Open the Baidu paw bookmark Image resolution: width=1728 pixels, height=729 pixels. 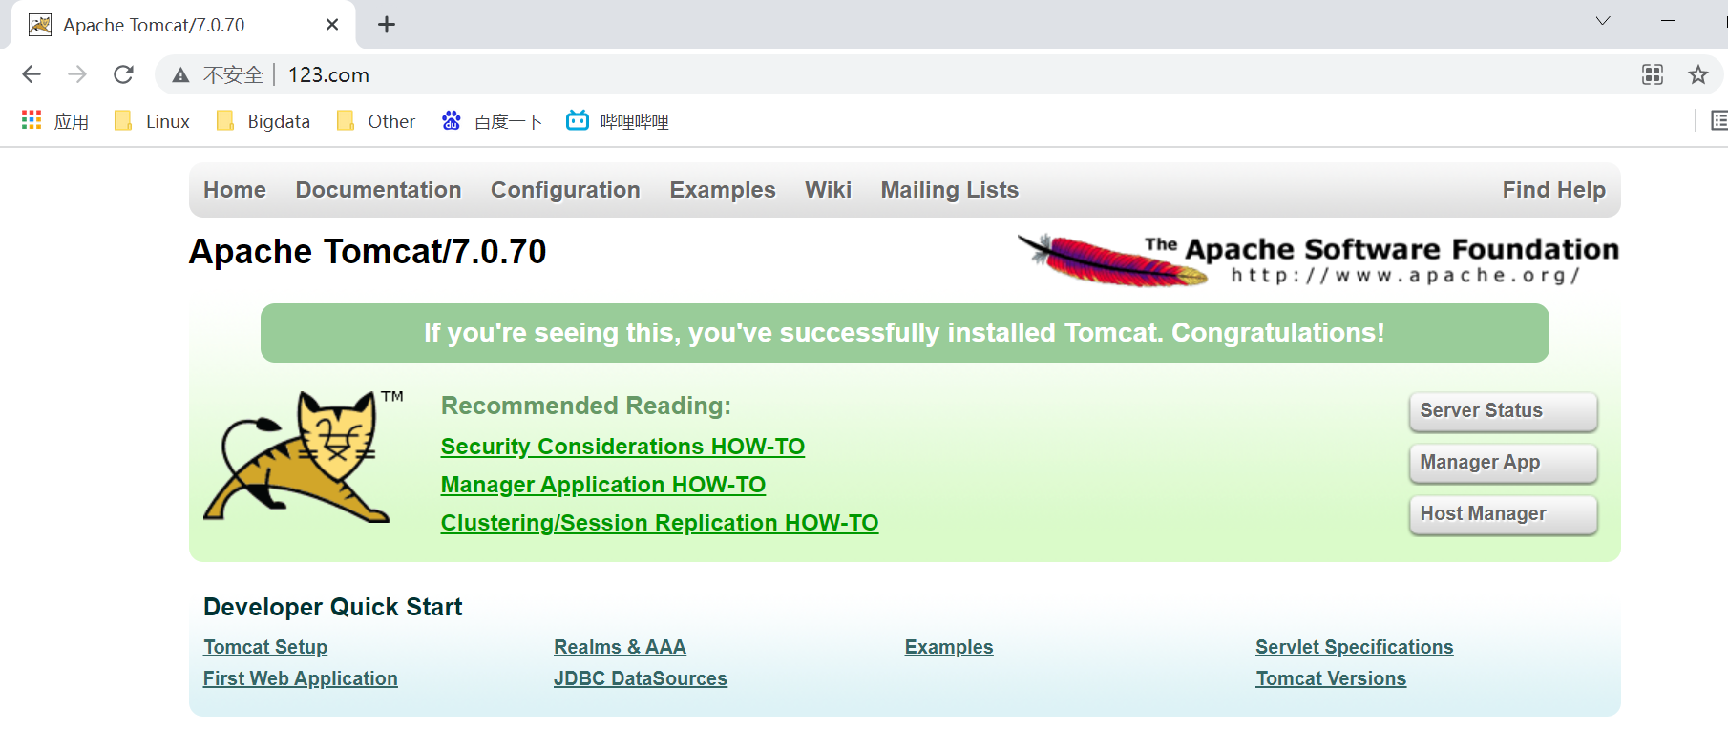point(452,120)
